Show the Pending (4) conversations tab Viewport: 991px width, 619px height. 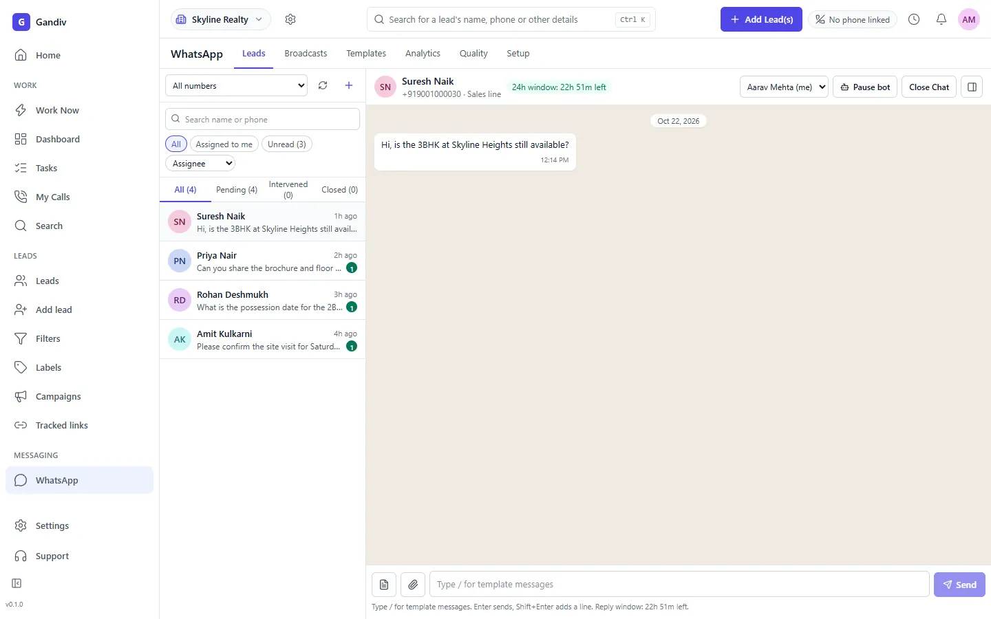(237, 190)
